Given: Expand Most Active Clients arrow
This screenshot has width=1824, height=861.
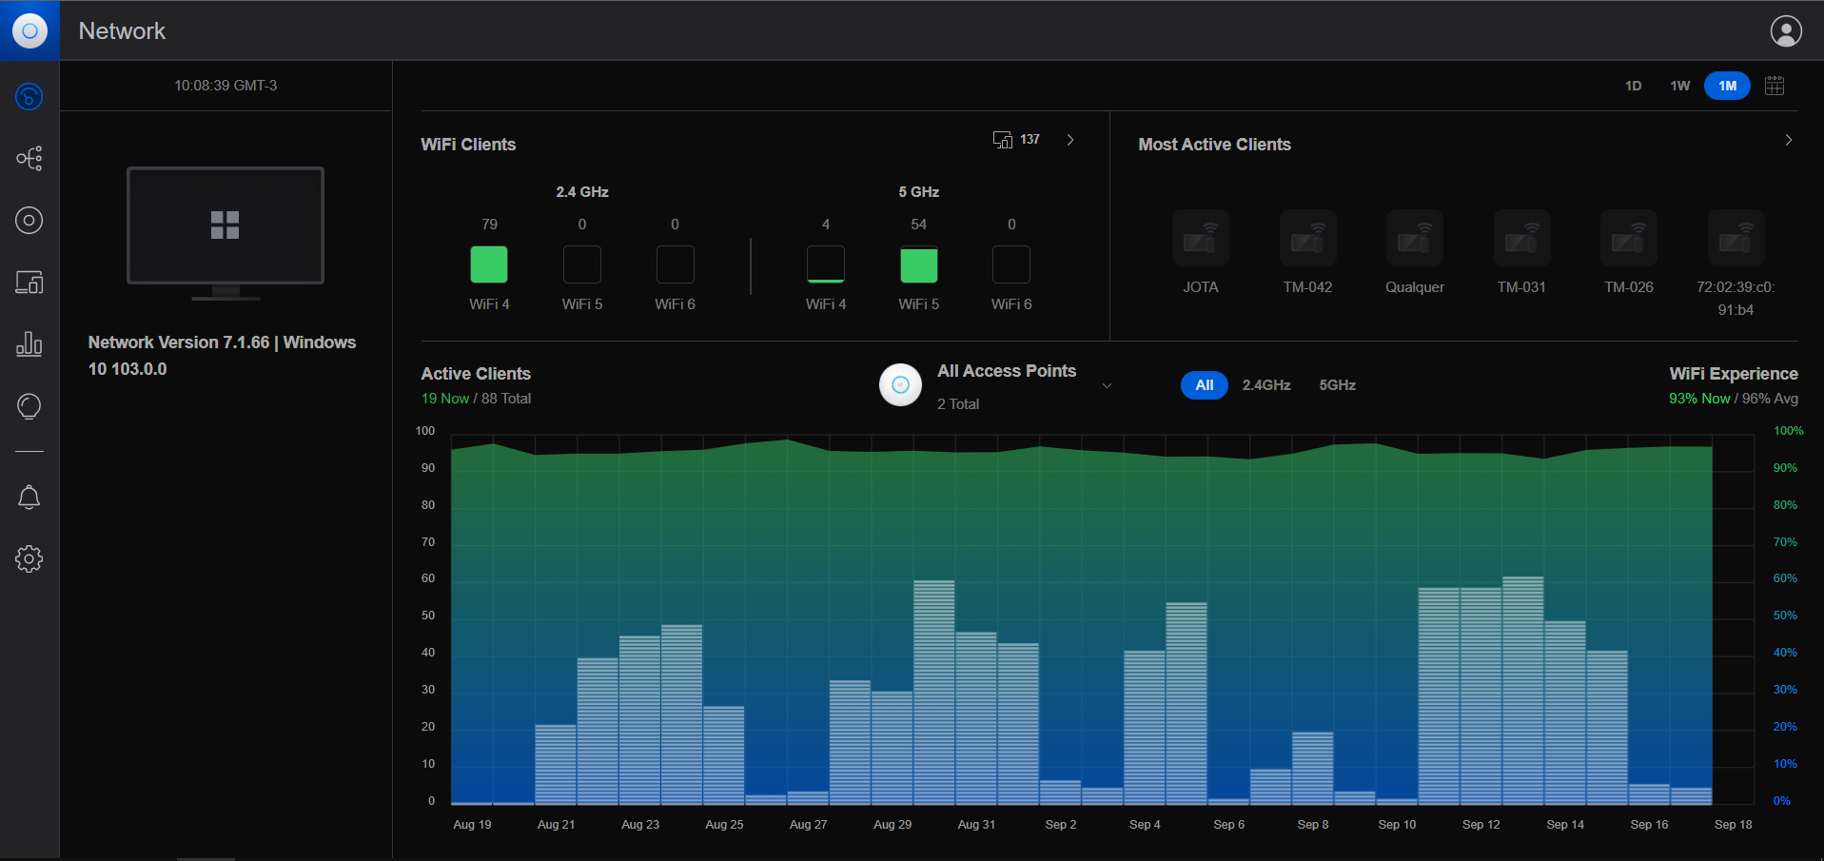Looking at the screenshot, I should click(x=1789, y=140).
